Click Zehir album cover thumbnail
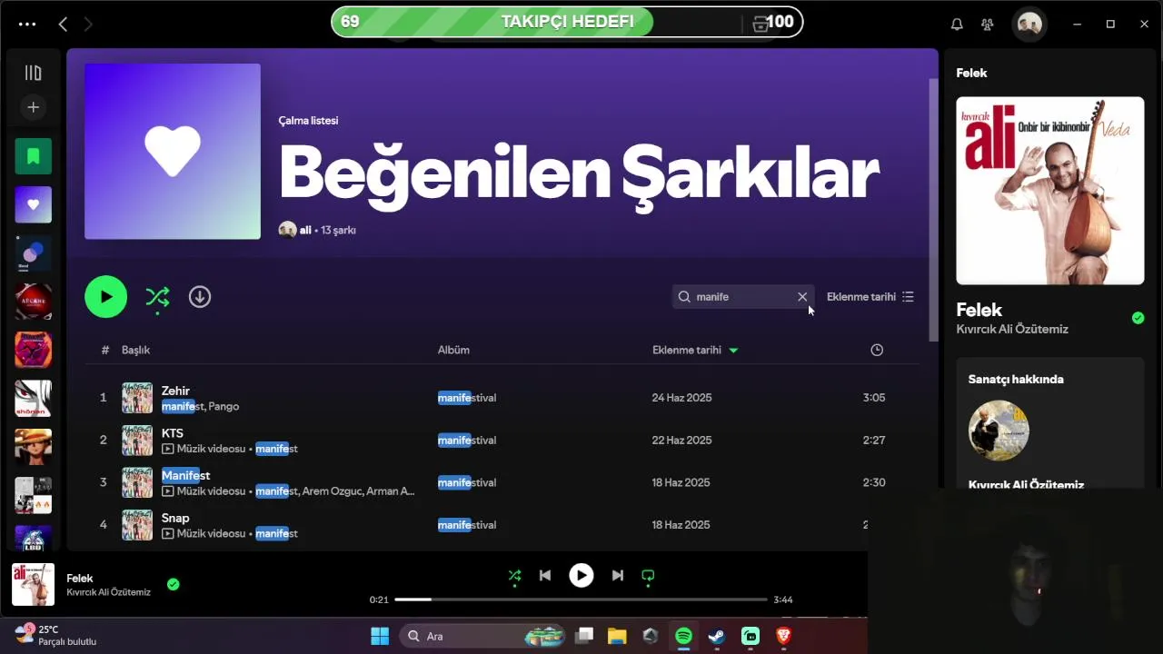 (137, 398)
